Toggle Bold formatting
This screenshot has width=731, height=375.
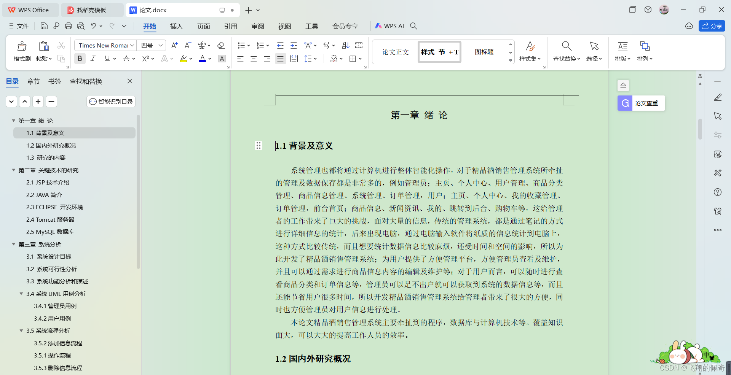80,59
